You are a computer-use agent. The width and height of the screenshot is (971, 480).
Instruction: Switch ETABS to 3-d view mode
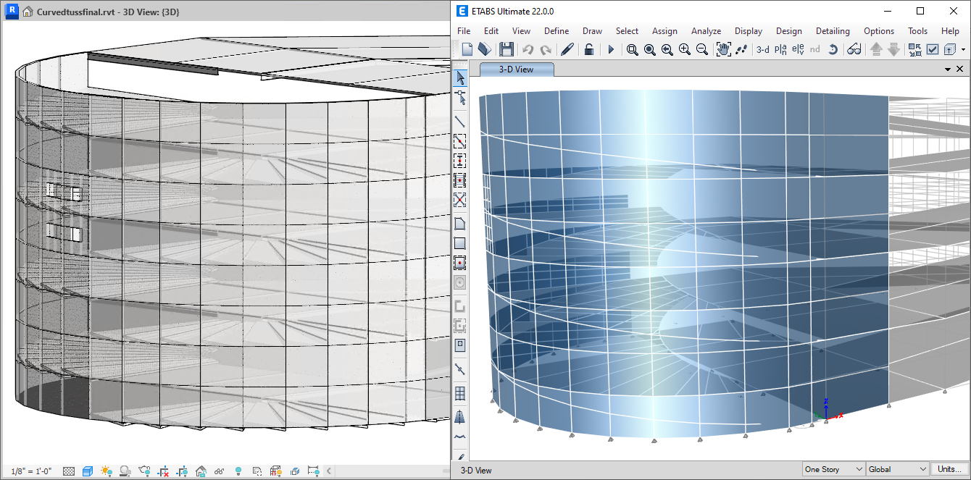point(762,49)
